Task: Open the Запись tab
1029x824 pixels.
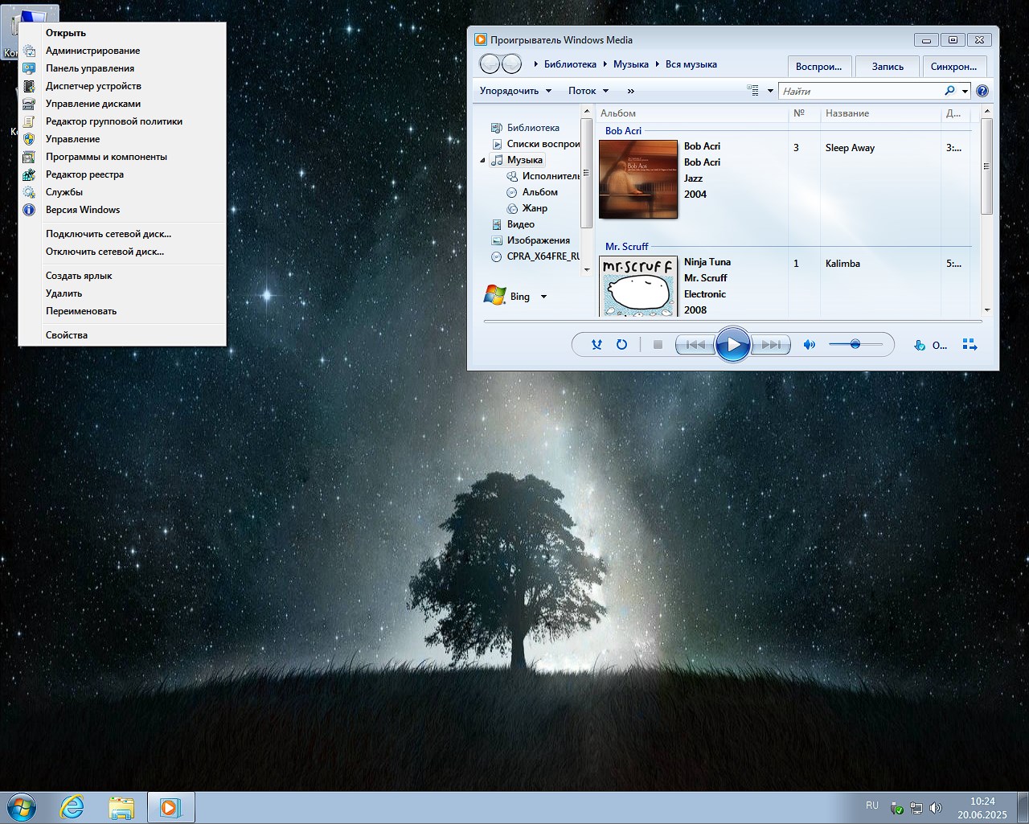Action: pyautogui.click(x=888, y=67)
